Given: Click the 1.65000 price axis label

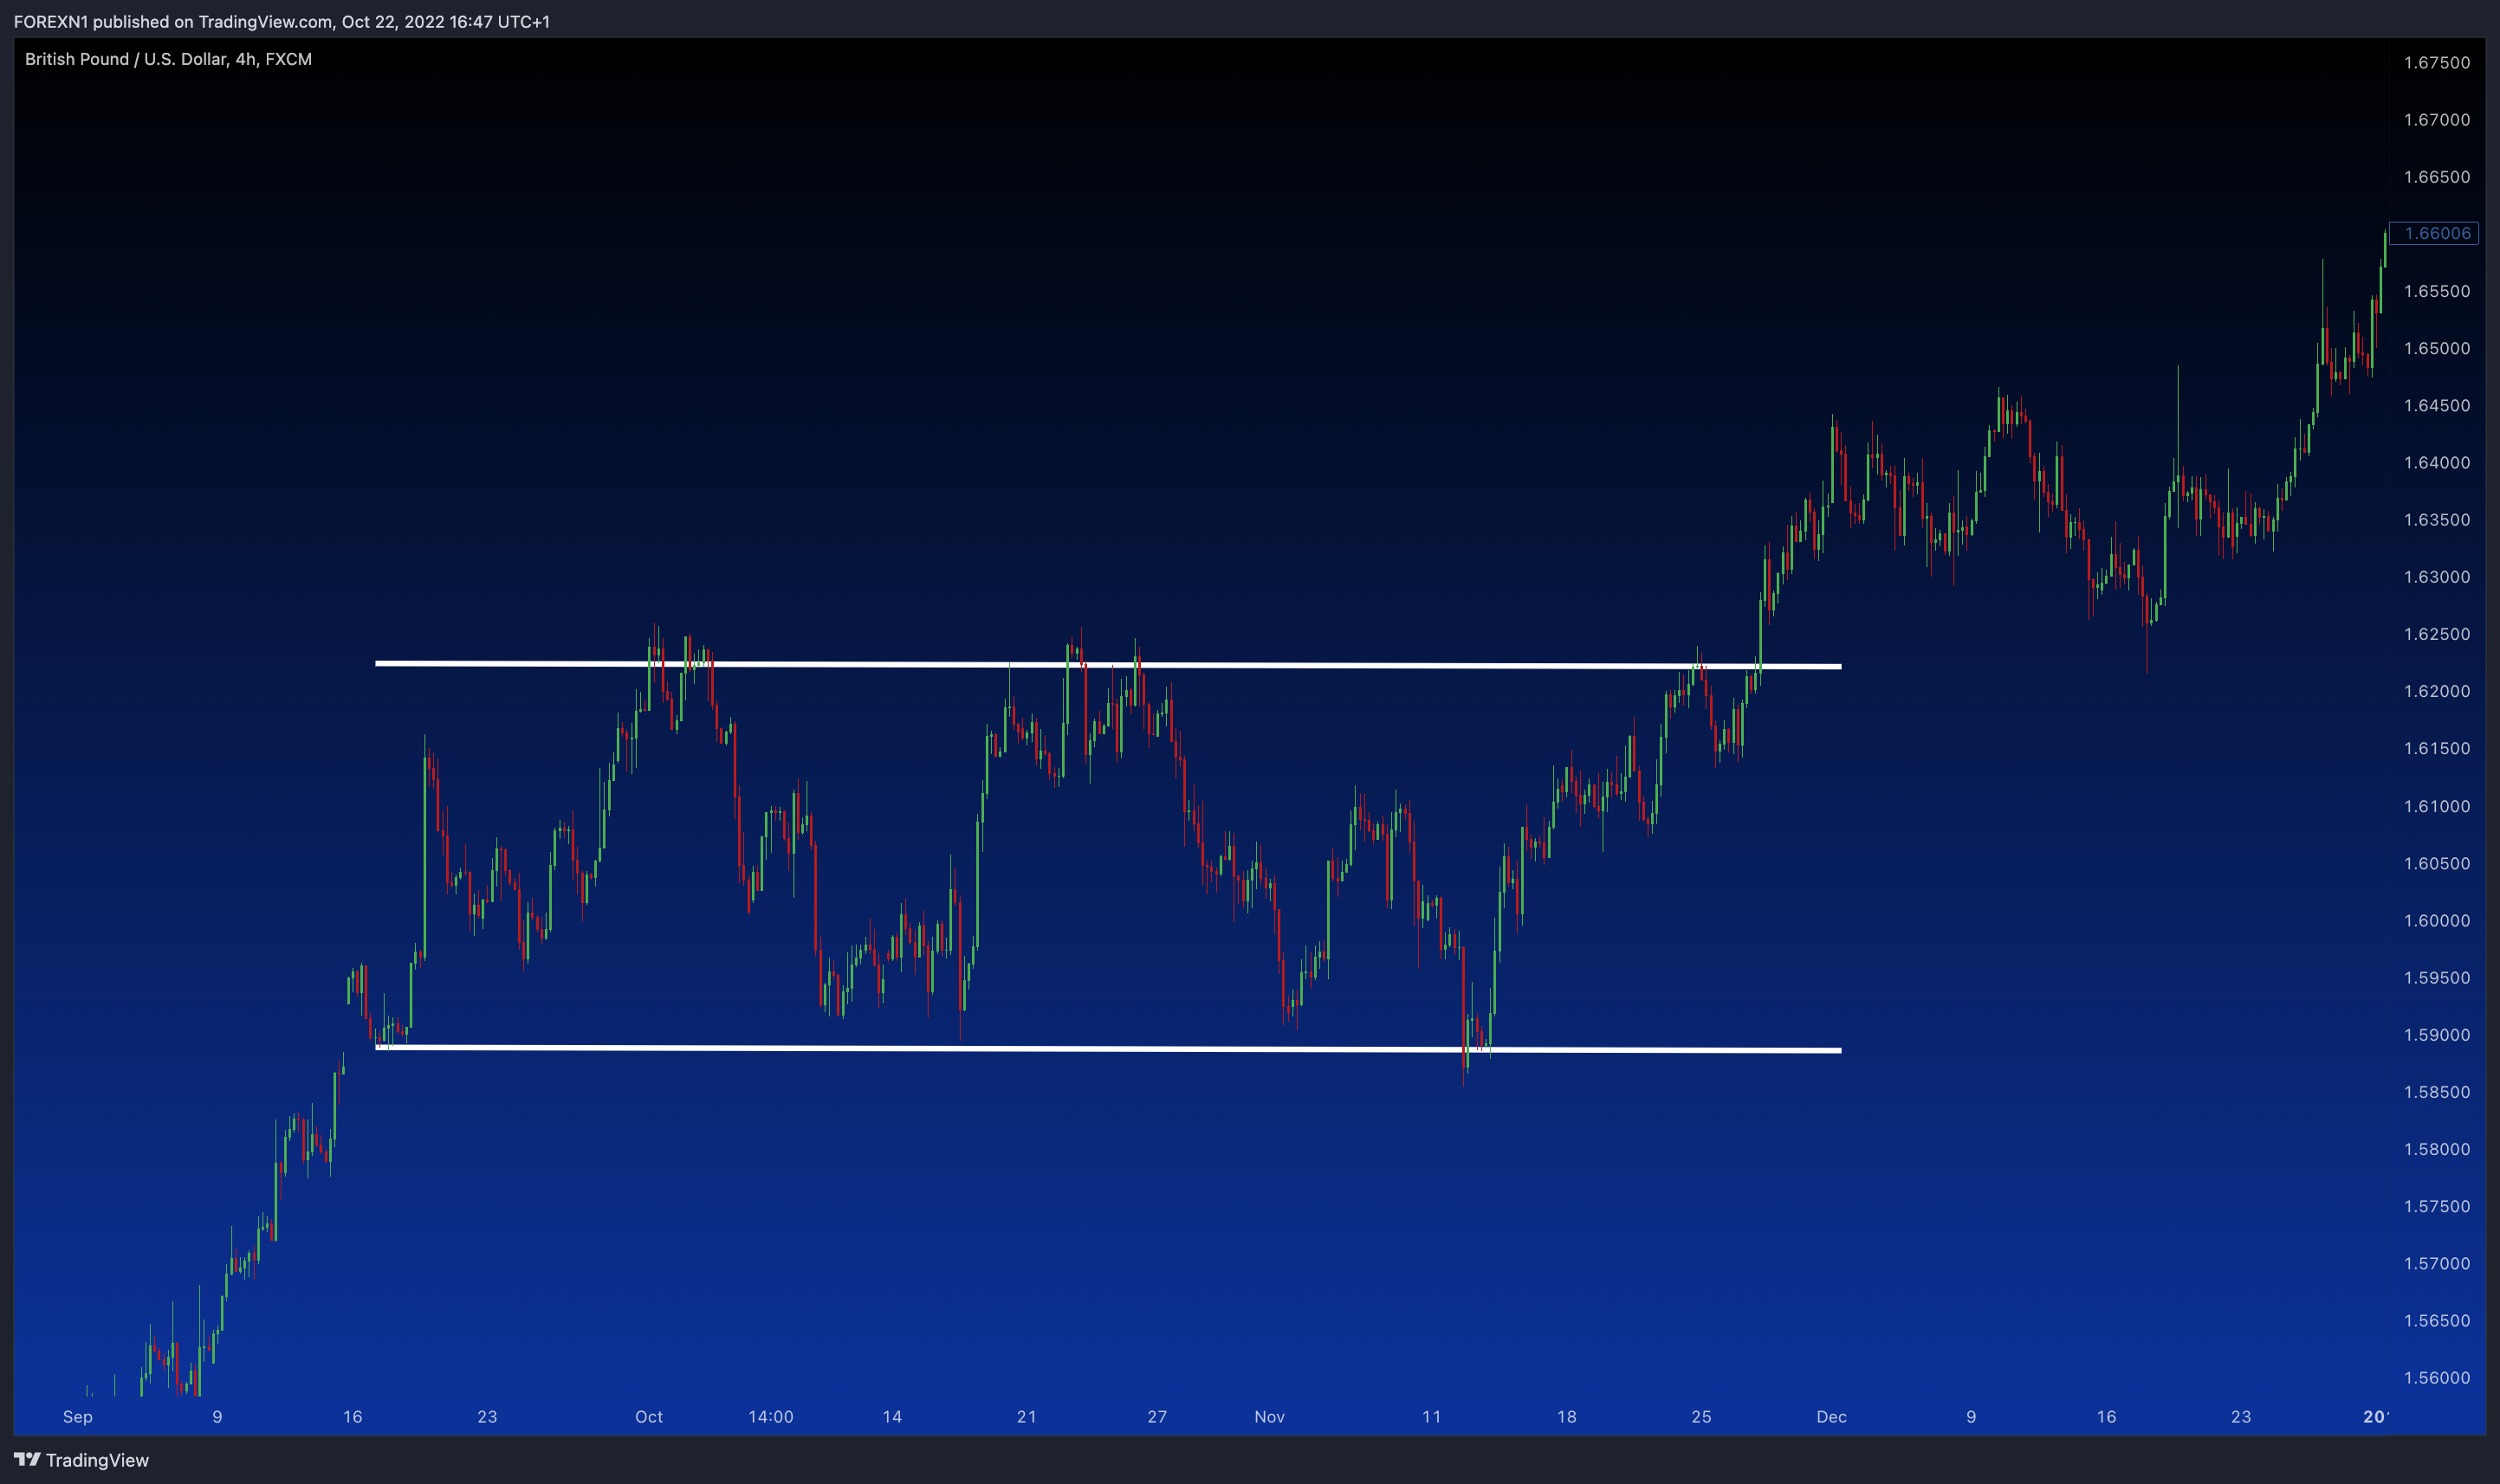Looking at the screenshot, I should coord(2436,348).
